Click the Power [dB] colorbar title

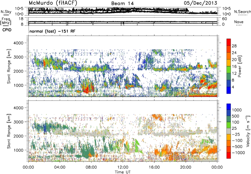239,66
